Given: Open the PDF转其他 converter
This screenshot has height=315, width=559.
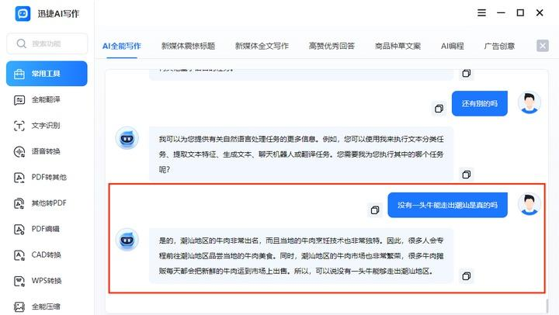Looking at the screenshot, I should click(47, 177).
